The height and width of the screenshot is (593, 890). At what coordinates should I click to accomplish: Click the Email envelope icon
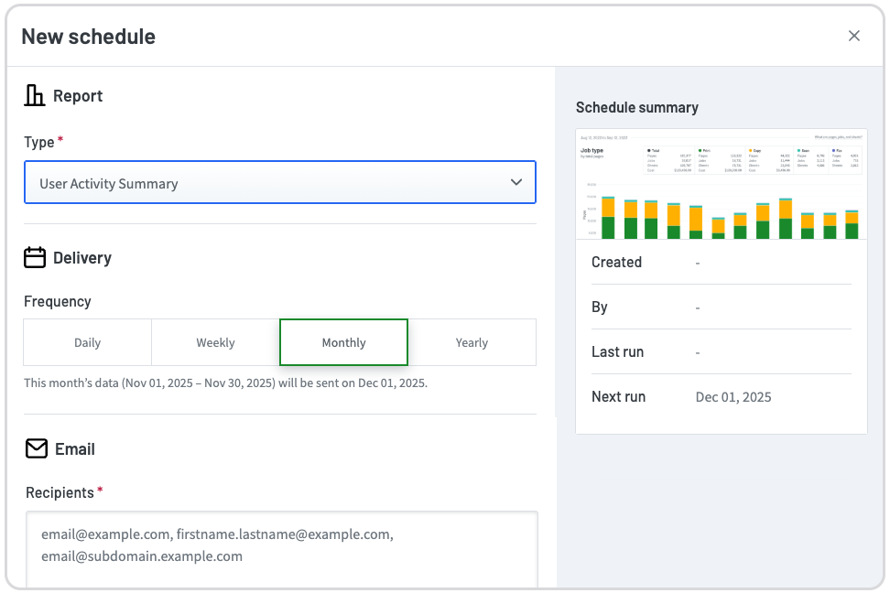36,448
